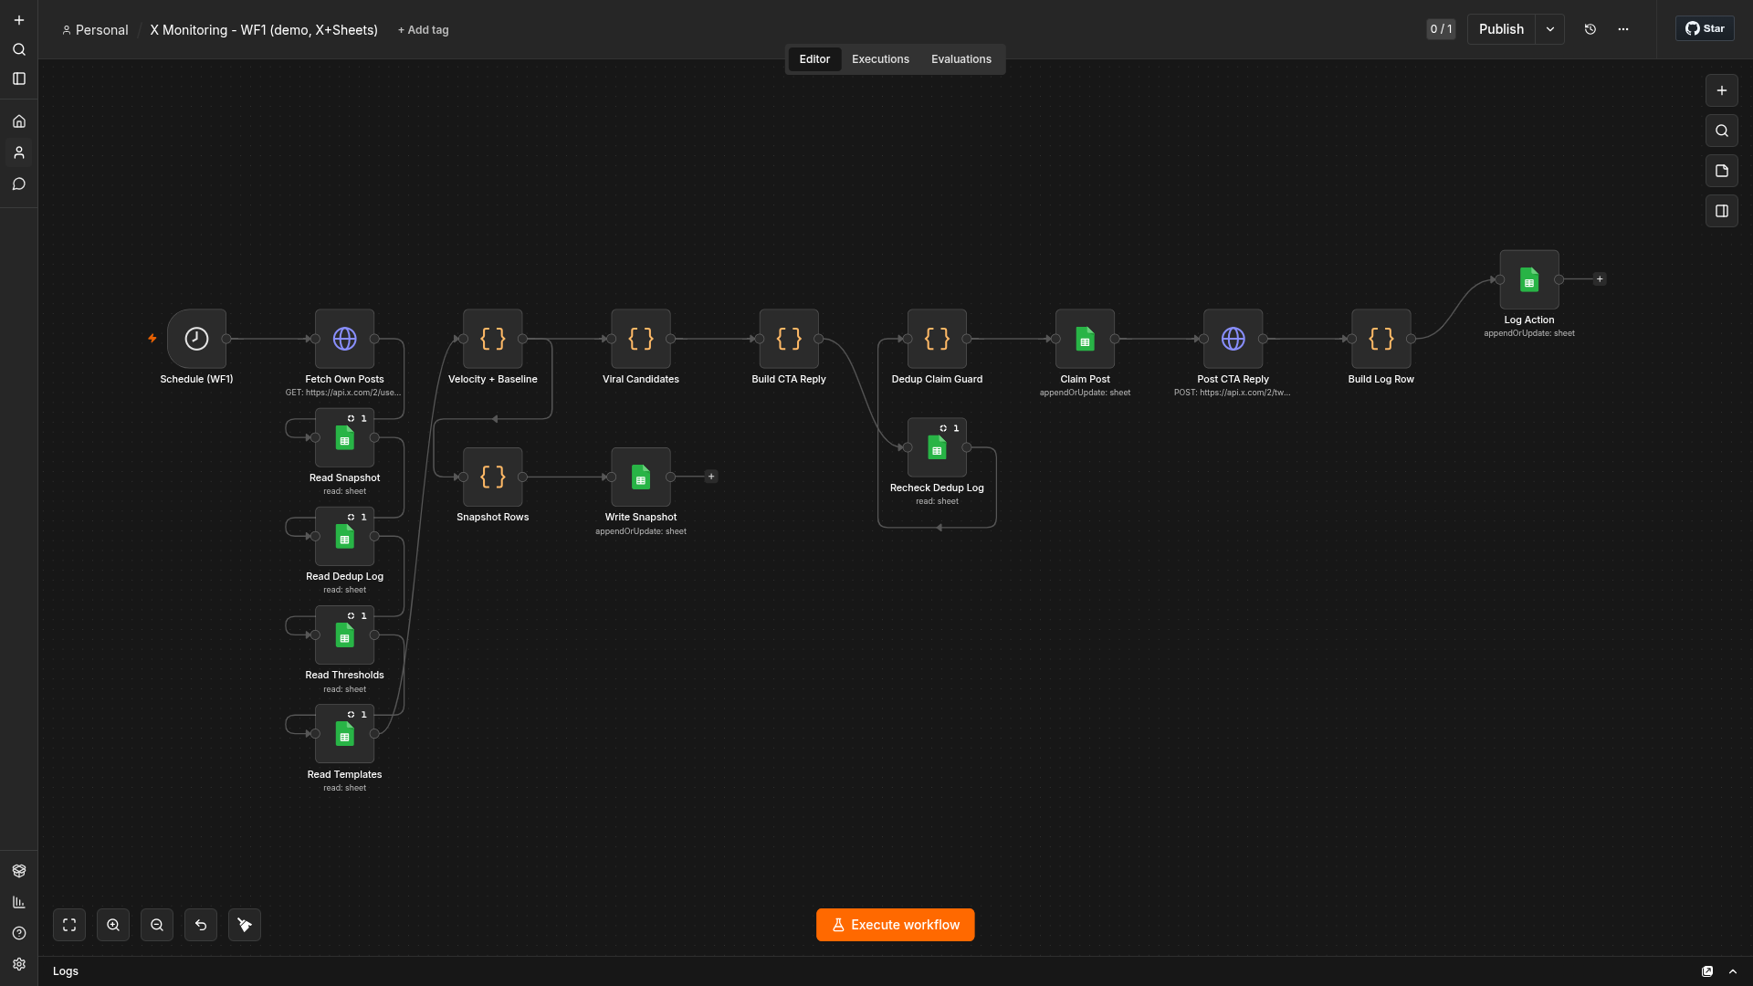The image size is (1753, 986).
Task: Switch to the Evaluations tab
Action: (961, 59)
